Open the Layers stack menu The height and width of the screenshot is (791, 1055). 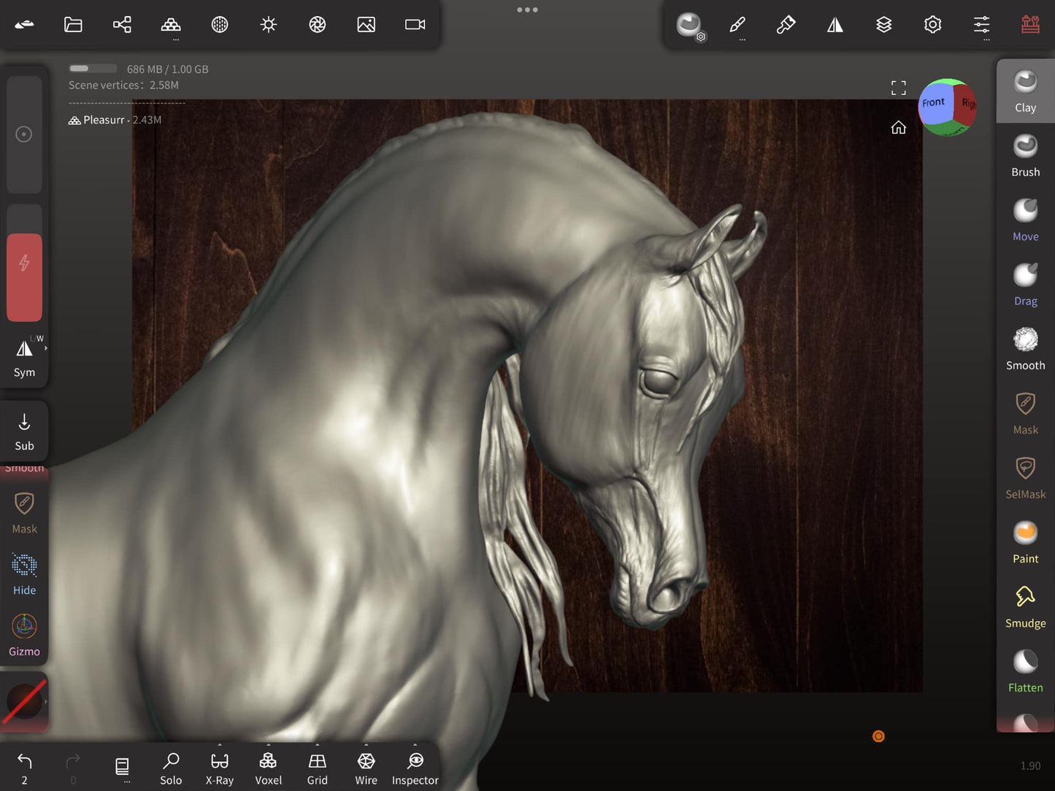(x=883, y=25)
